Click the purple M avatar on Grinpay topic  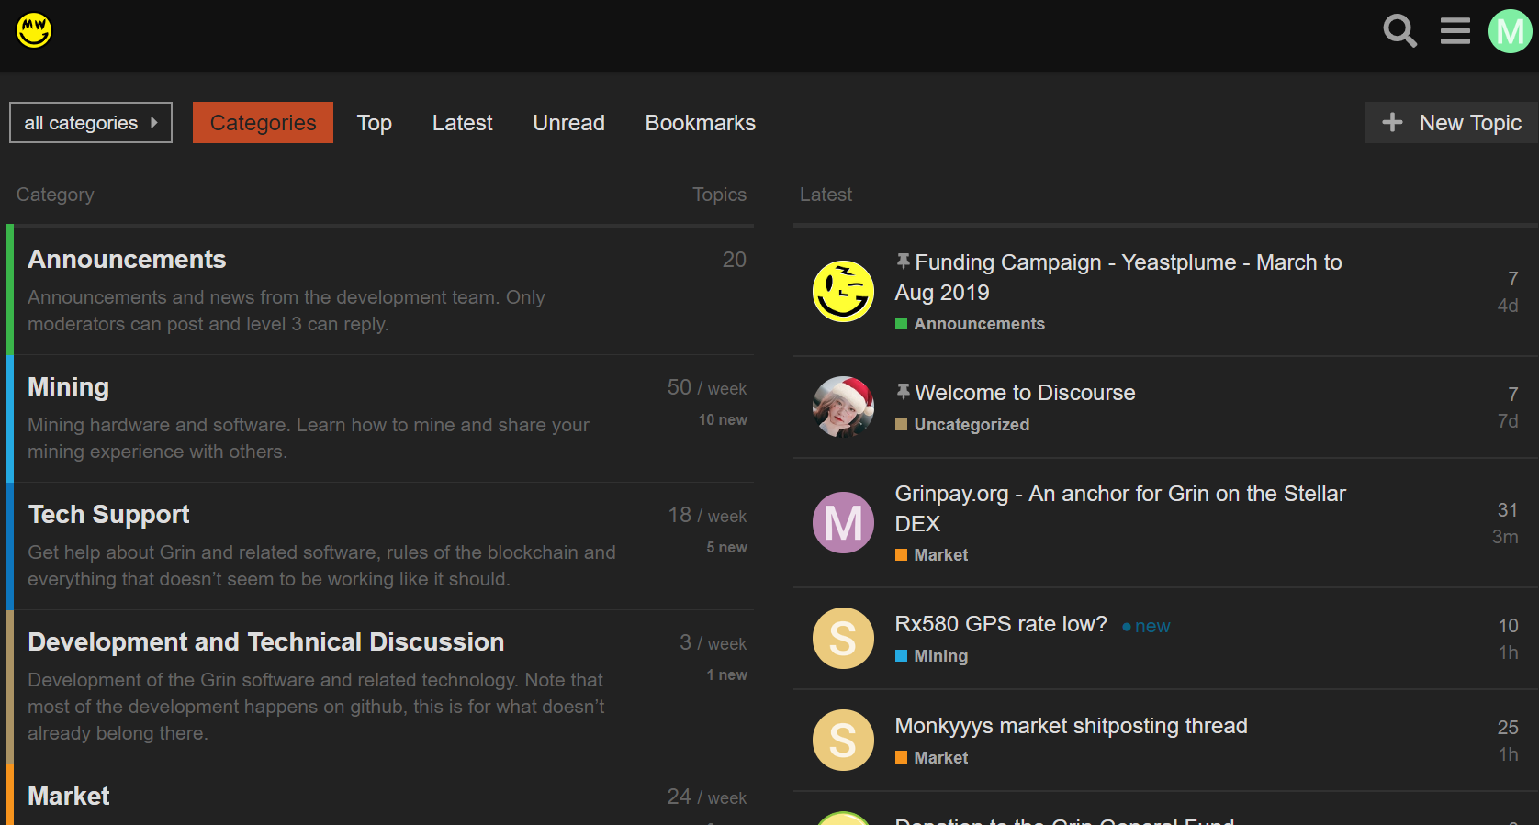pos(843,522)
